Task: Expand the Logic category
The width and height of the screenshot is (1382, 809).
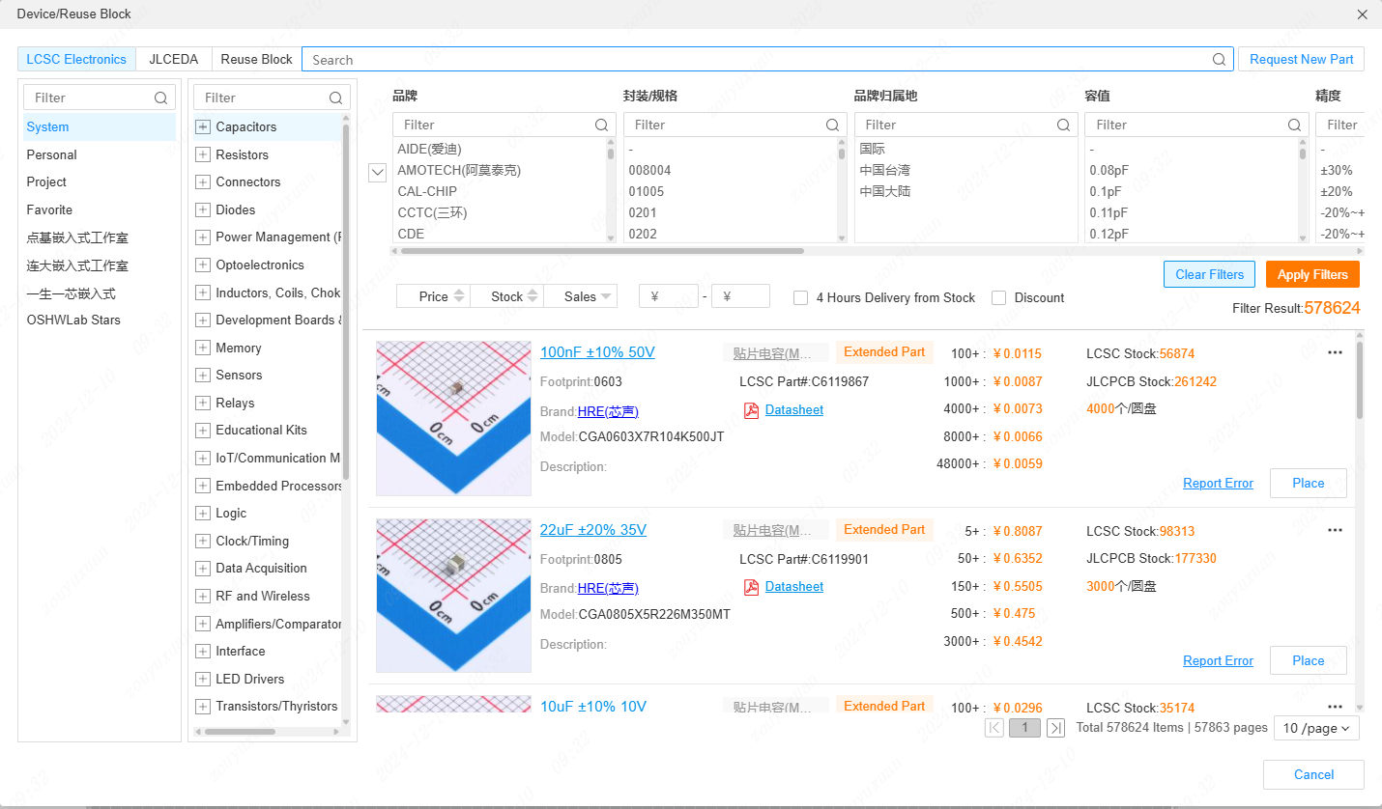Action: tap(203, 513)
